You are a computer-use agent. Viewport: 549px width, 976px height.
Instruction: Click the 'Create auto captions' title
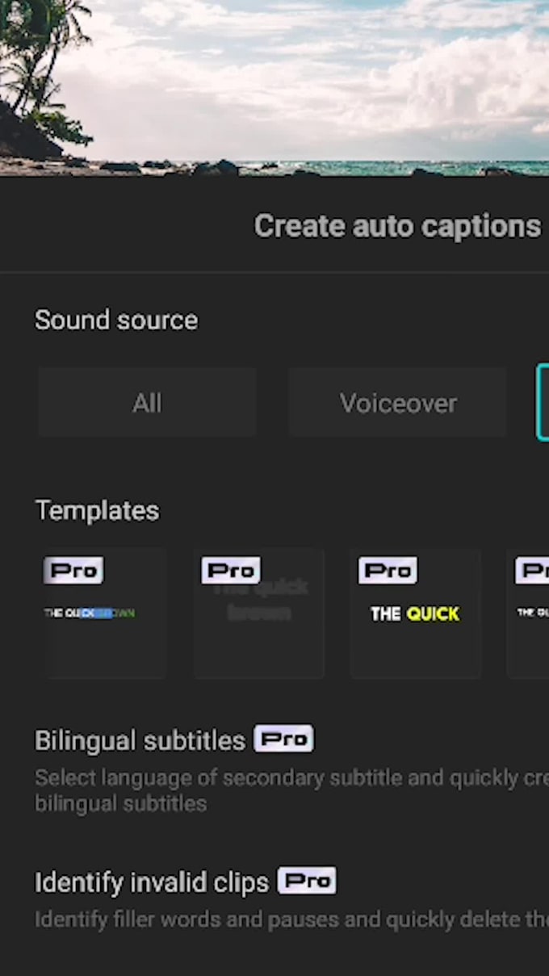click(x=397, y=227)
